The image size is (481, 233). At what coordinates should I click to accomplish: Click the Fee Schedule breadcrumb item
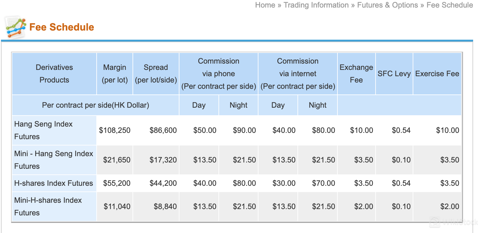pyautogui.click(x=450, y=5)
